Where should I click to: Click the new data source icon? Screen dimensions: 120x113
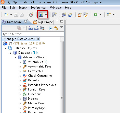(x=64, y=15)
